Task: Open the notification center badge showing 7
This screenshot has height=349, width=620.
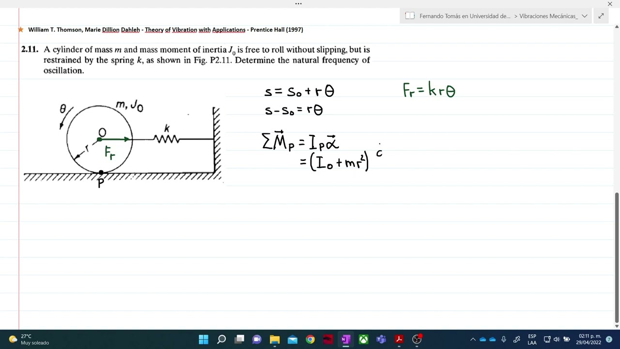Action: pyautogui.click(x=609, y=339)
